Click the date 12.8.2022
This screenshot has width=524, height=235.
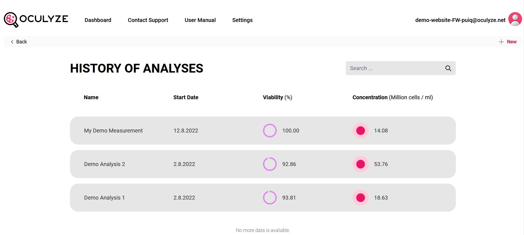(186, 131)
